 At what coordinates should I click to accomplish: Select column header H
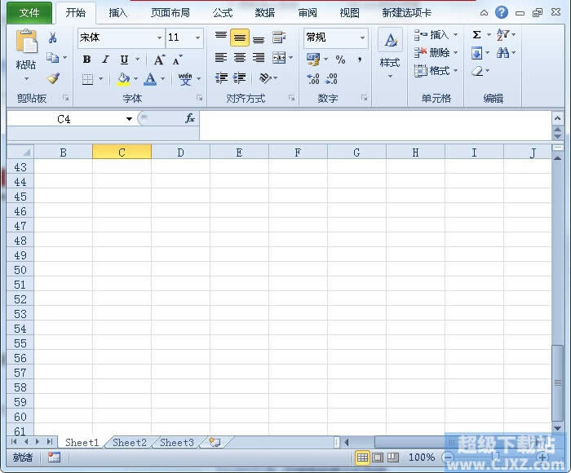coord(415,153)
